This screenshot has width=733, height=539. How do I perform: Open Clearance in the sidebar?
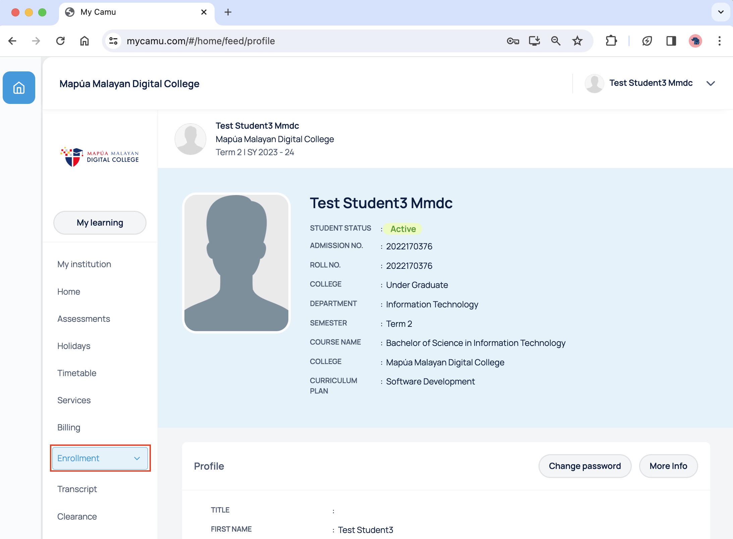[x=77, y=517]
